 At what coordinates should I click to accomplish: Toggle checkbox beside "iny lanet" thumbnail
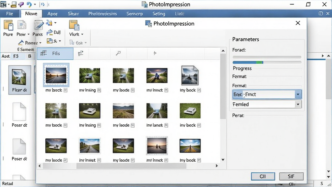[166, 125]
